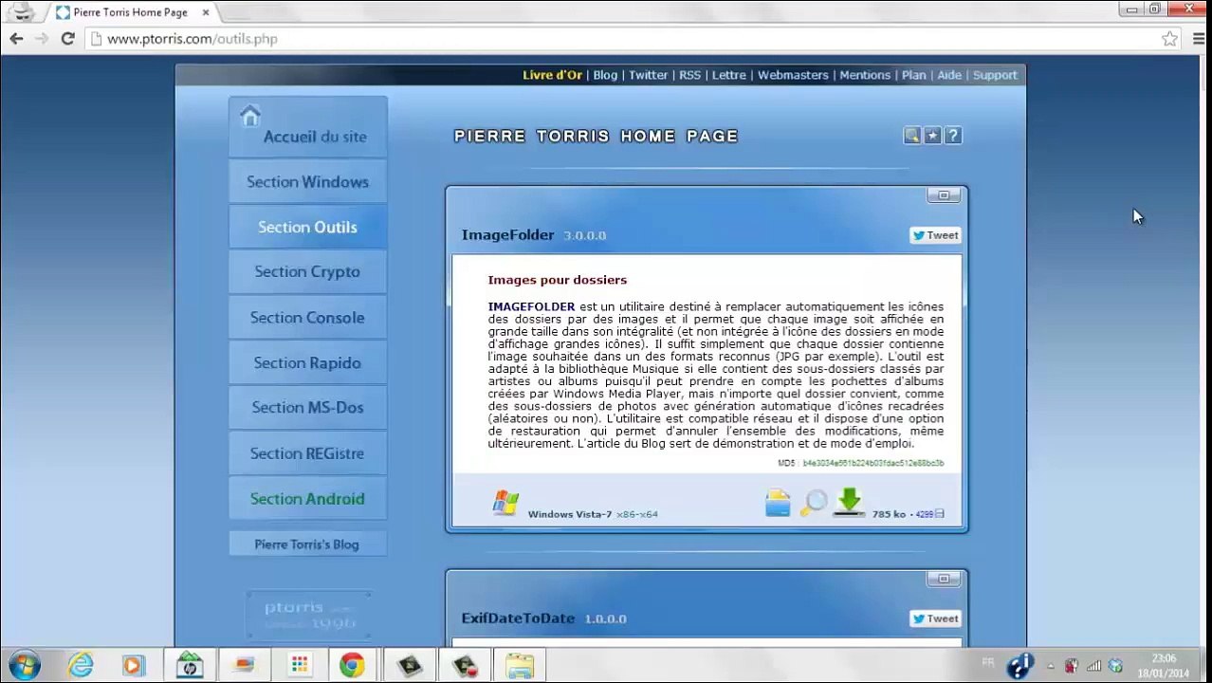Open the home icon above Accueil du site

(x=249, y=116)
